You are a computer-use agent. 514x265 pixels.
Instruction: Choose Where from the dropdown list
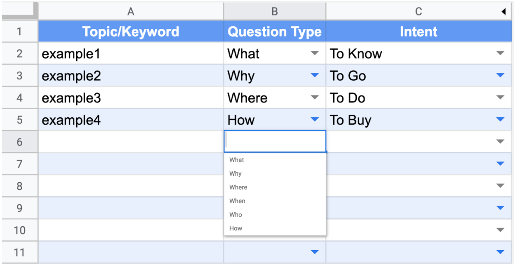tap(275, 187)
